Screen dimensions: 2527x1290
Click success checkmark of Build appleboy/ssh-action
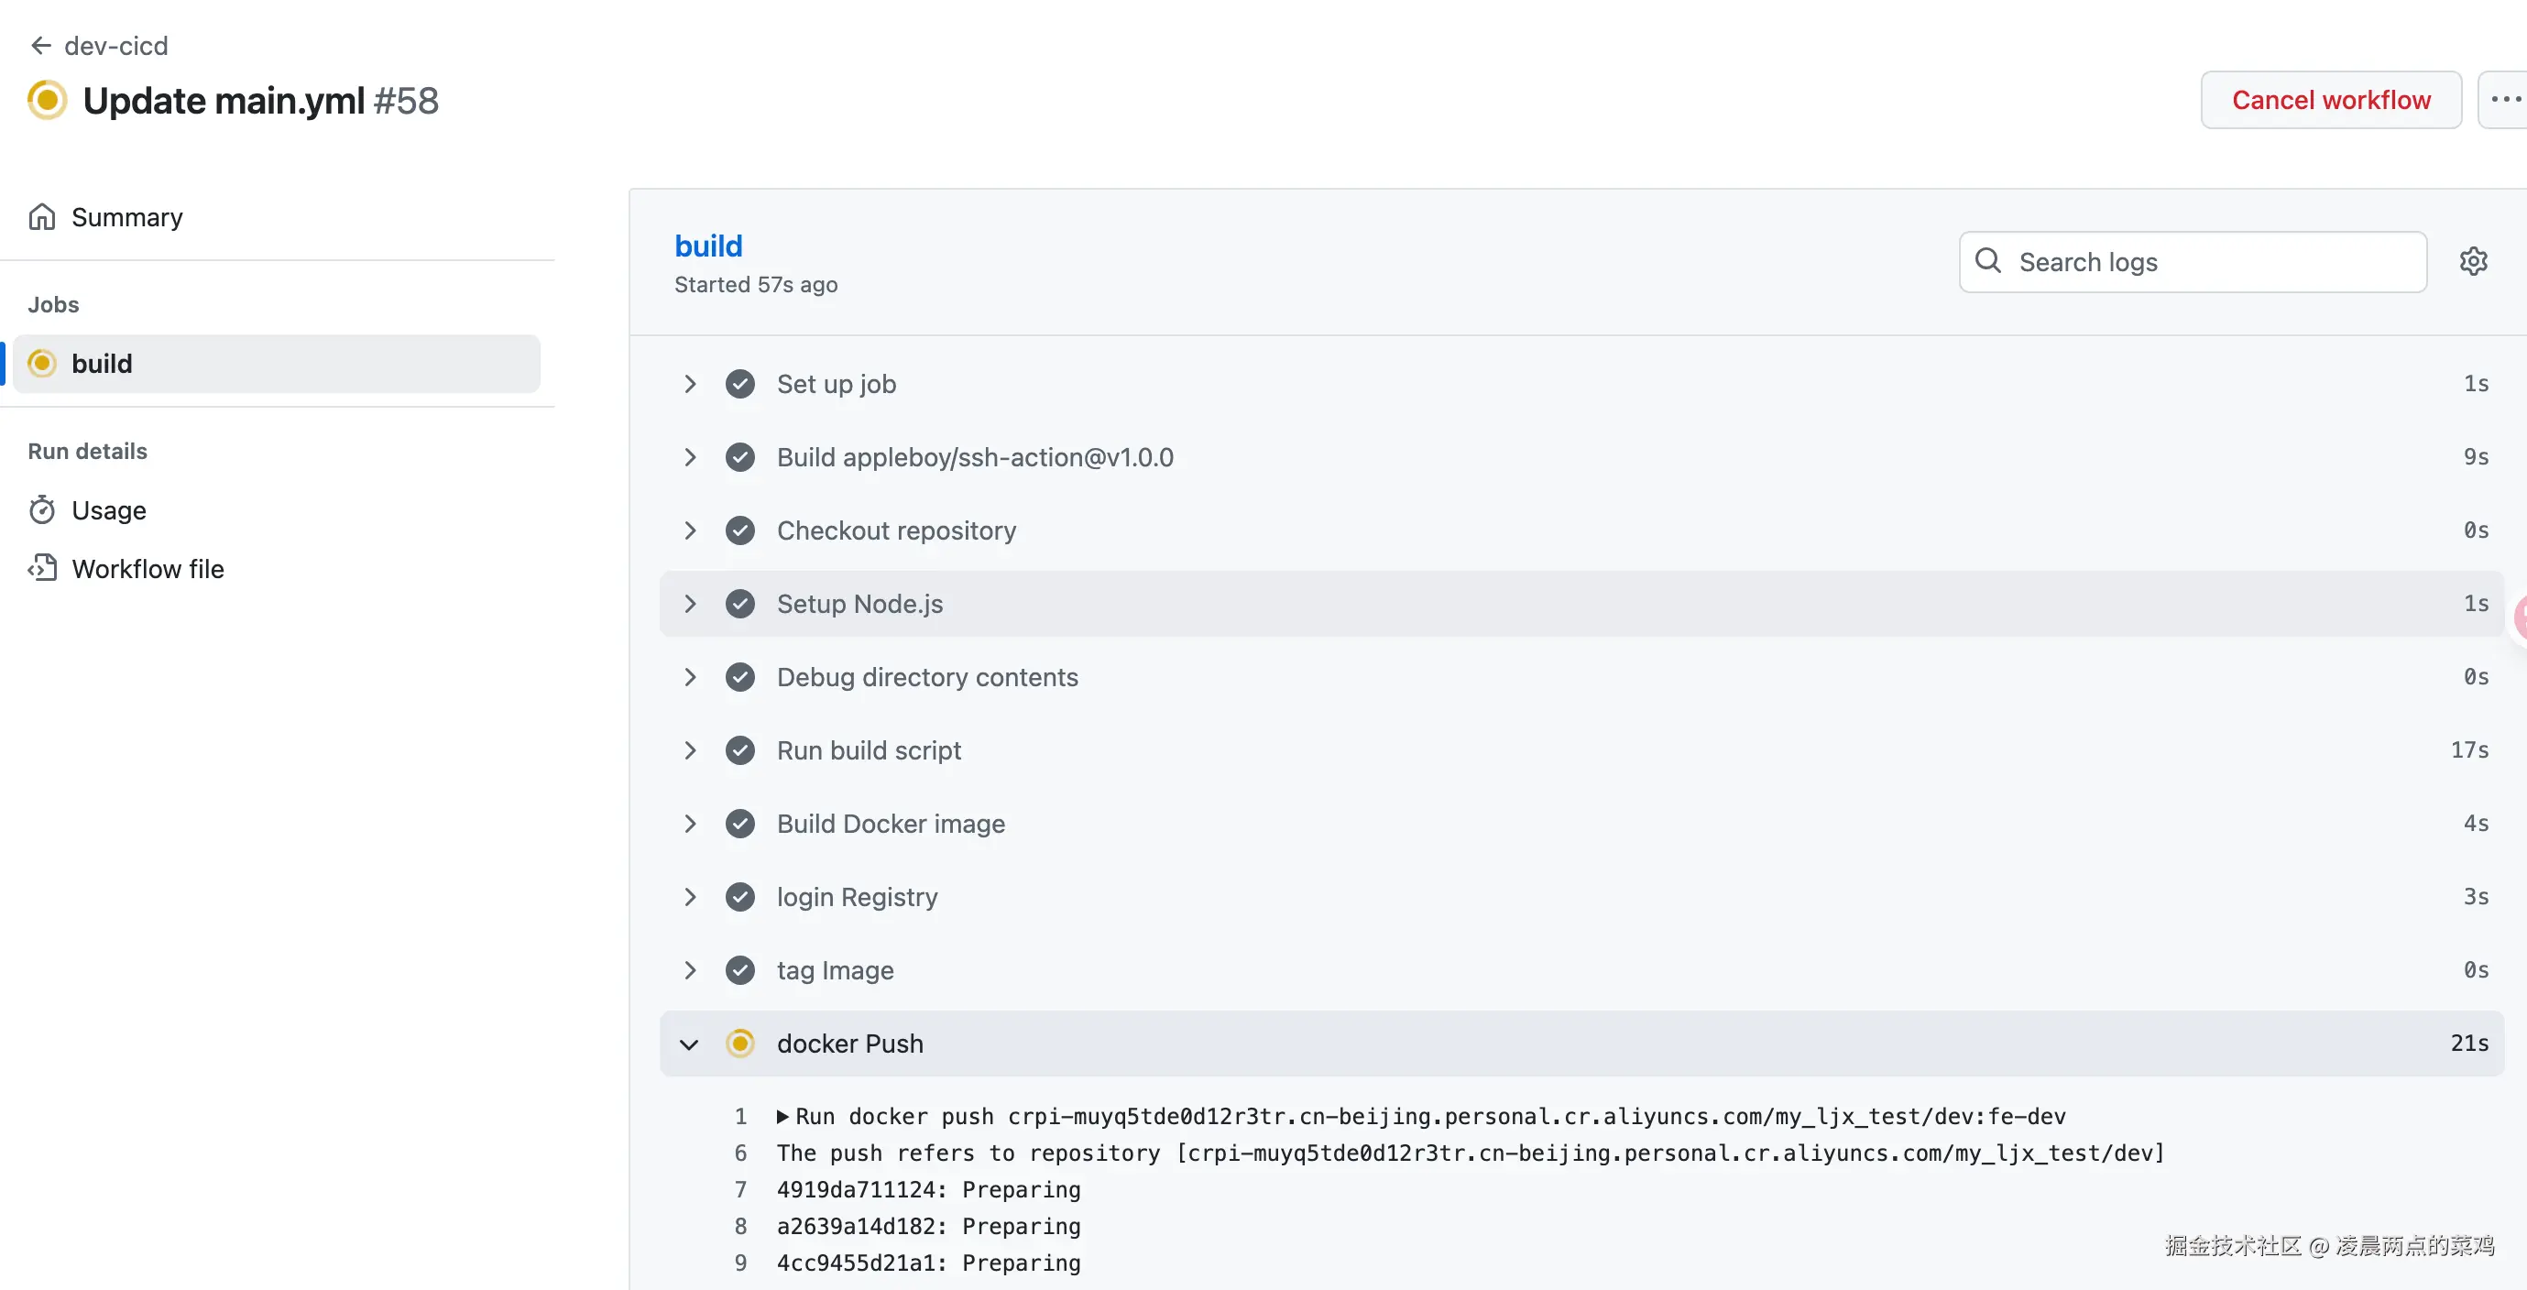740,458
